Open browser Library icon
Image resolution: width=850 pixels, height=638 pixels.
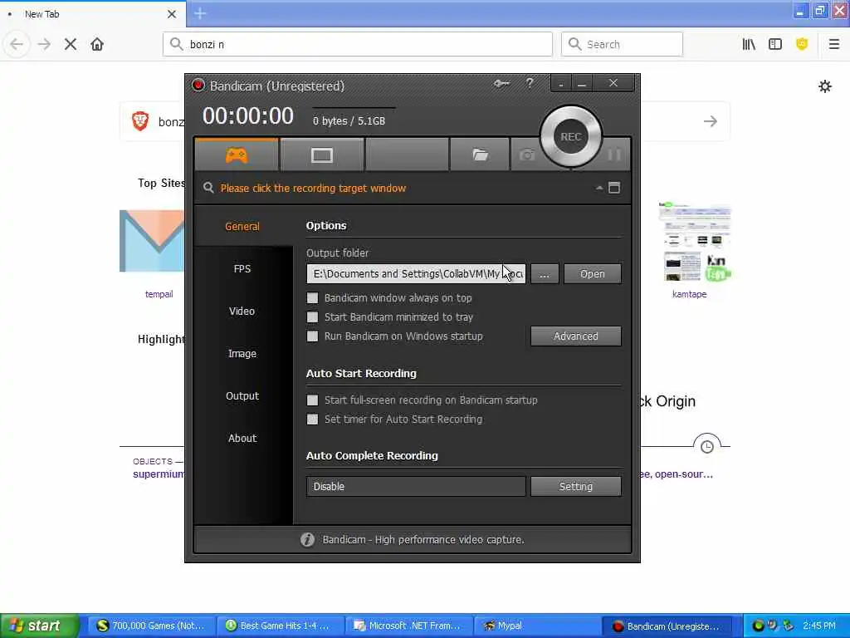tap(749, 44)
